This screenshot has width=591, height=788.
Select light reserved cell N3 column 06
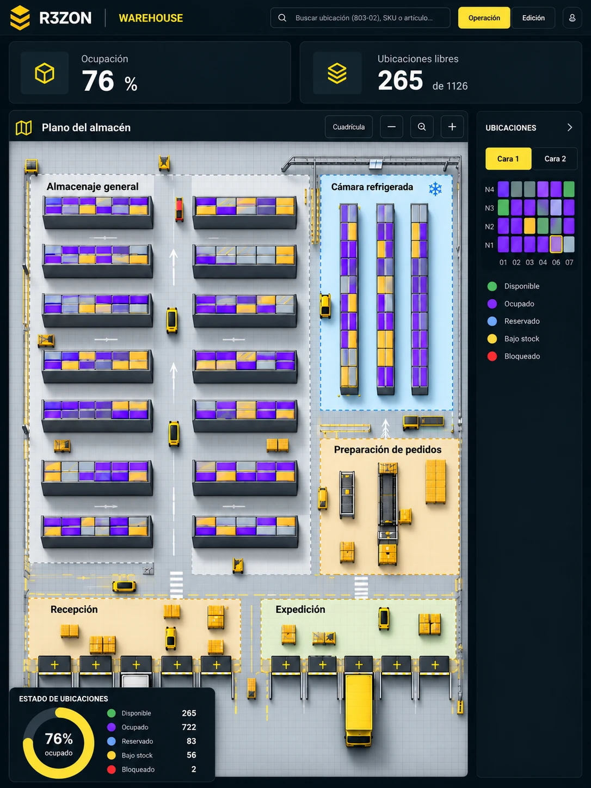coord(556,207)
